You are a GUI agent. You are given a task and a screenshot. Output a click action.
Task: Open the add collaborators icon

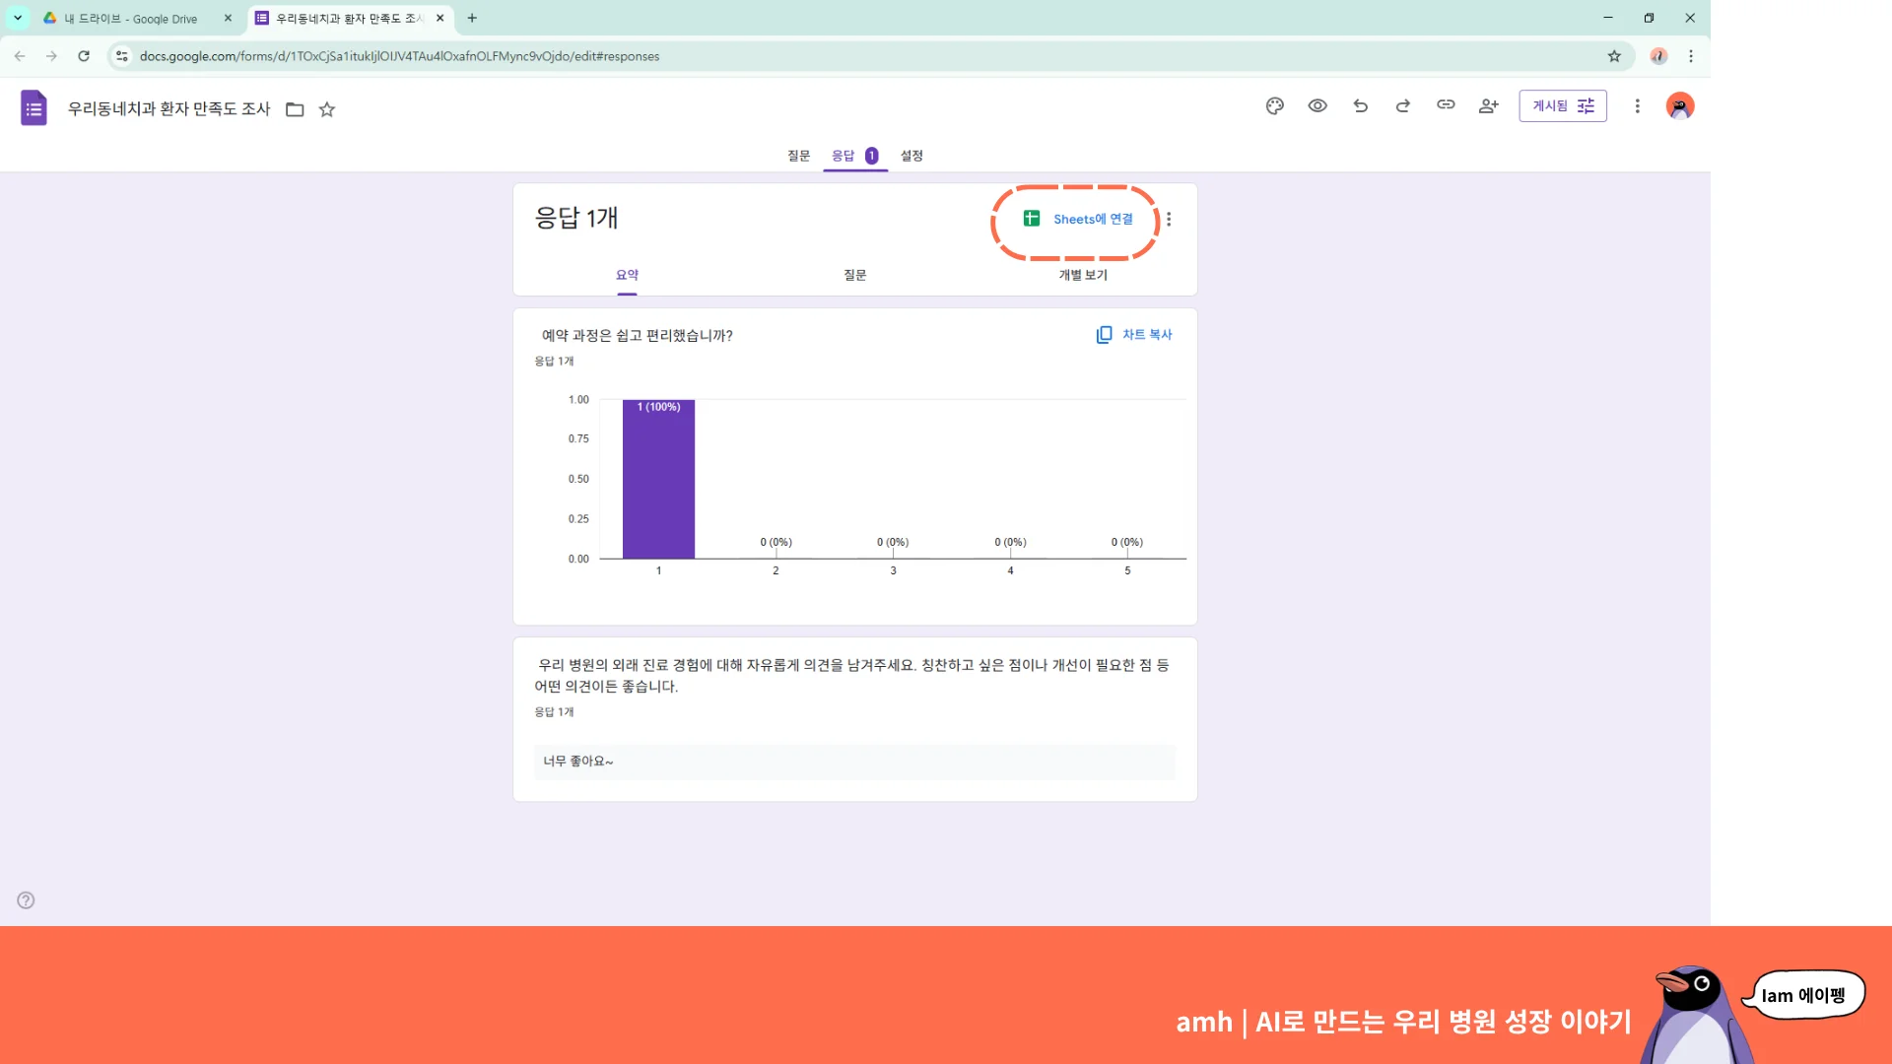(x=1488, y=106)
